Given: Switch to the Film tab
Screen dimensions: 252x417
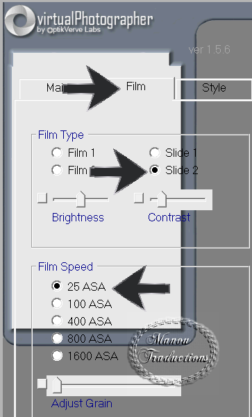Looking at the screenshot, I should tap(135, 87).
